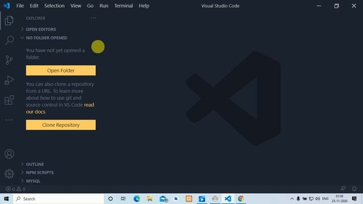This screenshot has height=204, width=363.
Task: Click the warnings count icon in status bar
Action: pos(19,189)
